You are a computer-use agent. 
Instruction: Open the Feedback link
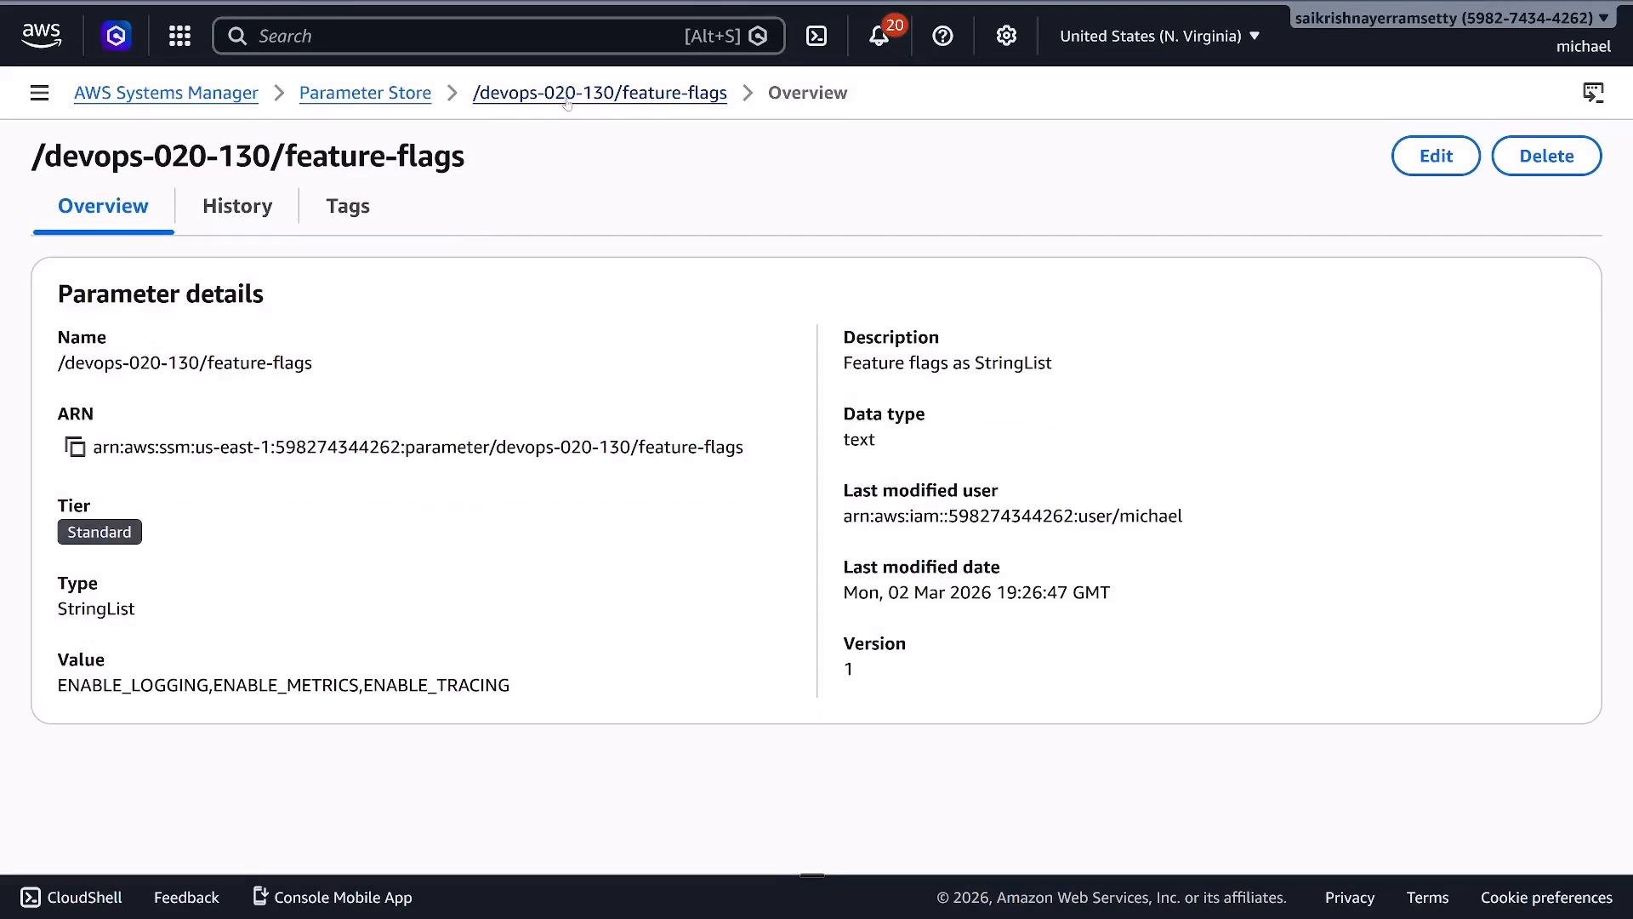coord(186,897)
